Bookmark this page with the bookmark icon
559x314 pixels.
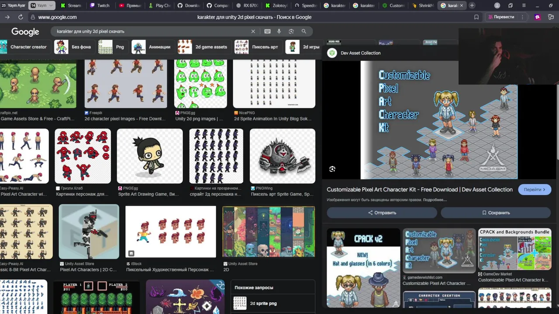(x=476, y=17)
